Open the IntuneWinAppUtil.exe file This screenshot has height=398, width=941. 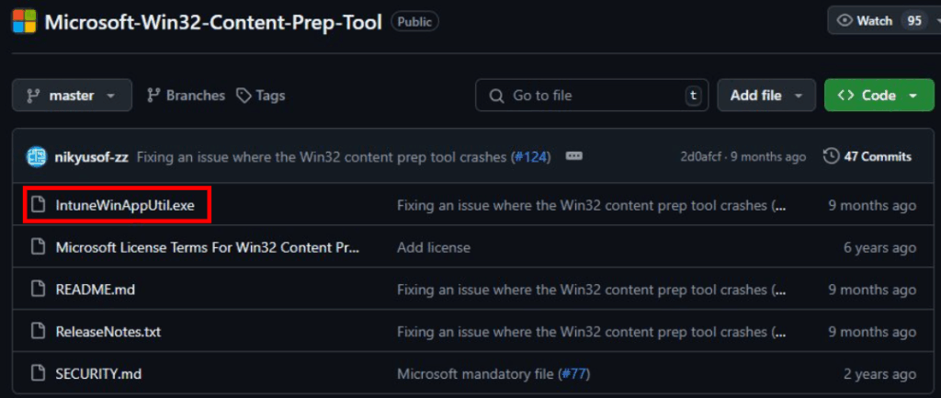[x=125, y=206]
